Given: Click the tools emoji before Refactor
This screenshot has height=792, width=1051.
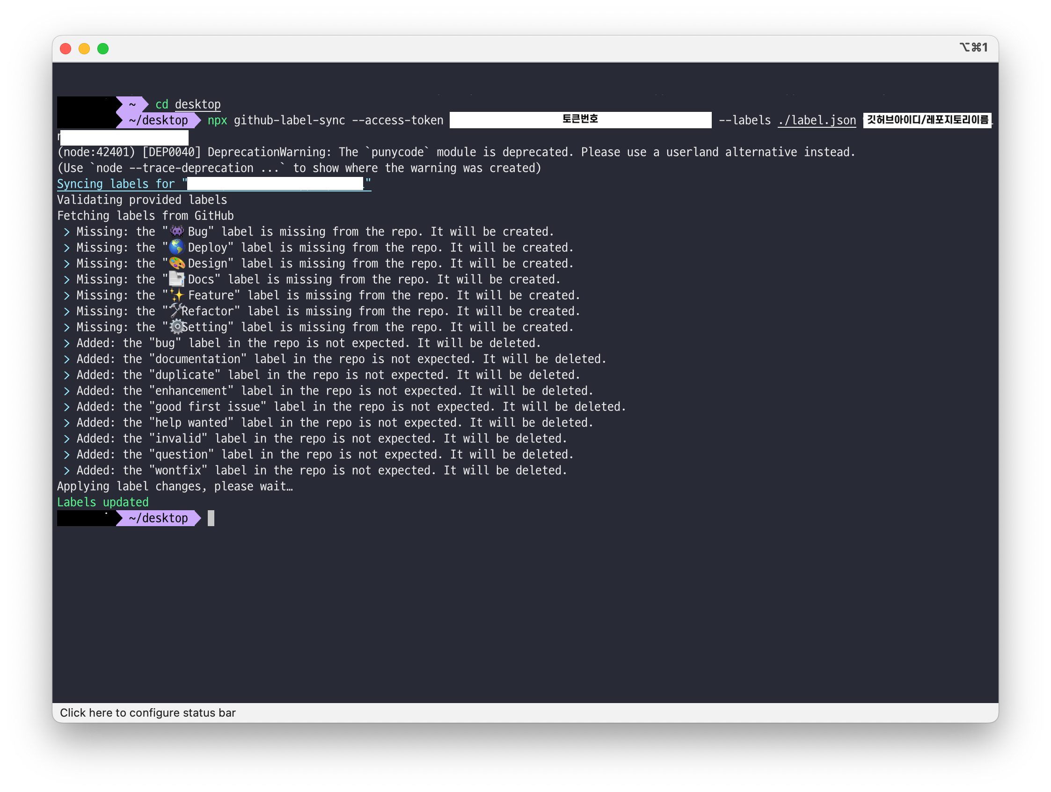Looking at the screenshot, I should (176, 311).
